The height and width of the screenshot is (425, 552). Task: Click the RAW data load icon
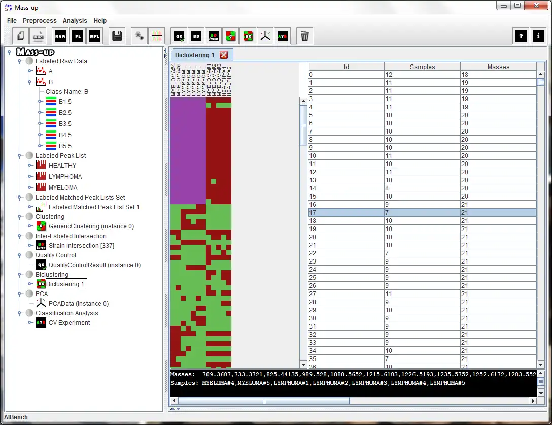coord(60,36)
